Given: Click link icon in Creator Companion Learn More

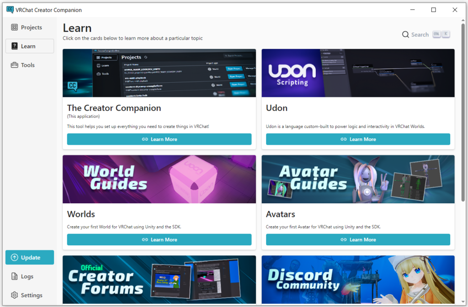Looking at the screenshot, I should (145, 139).
